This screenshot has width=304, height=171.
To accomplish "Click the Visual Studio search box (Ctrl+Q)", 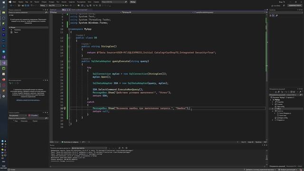I will (114, 2).
